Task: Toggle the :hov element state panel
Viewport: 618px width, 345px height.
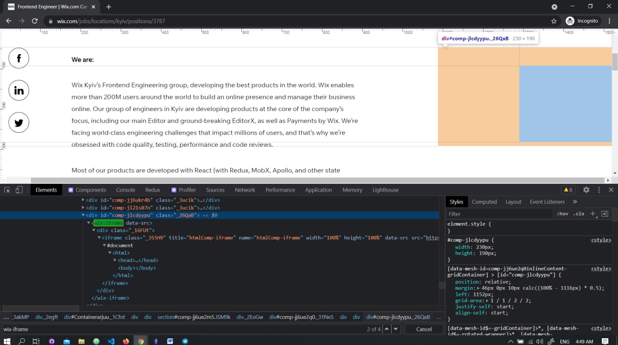Action: 562,214
